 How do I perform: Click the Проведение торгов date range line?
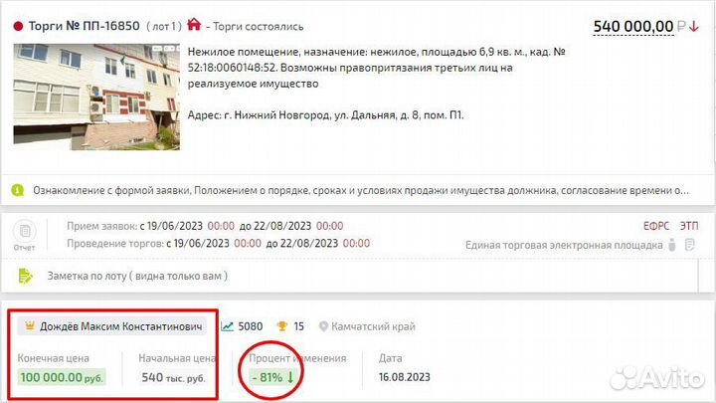pyautogui.click(x=218, y=244)
